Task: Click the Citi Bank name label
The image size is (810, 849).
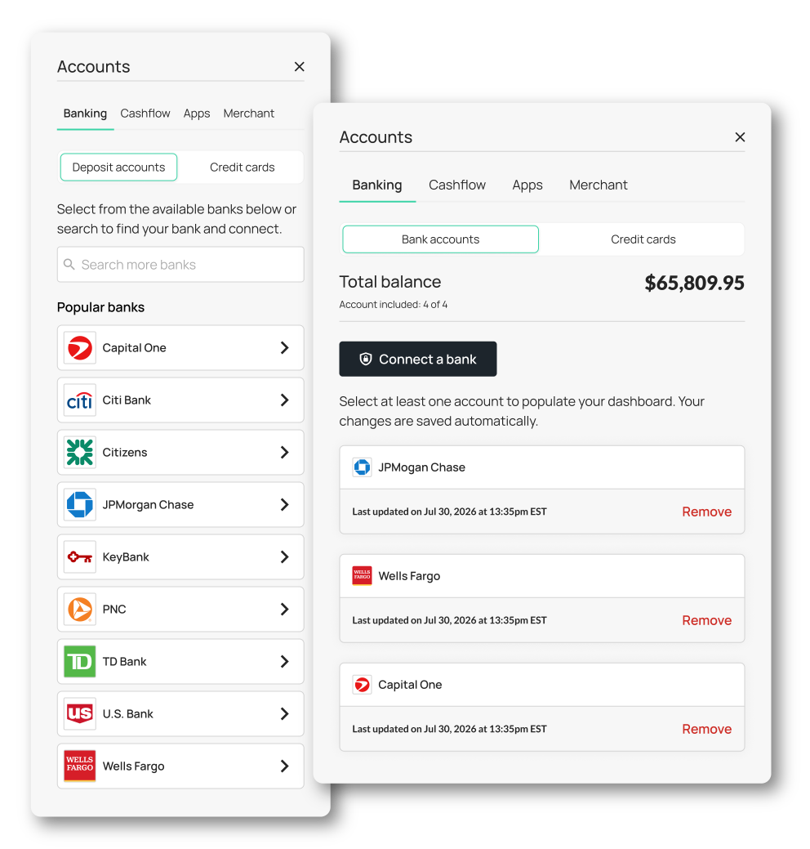Action: pyautogui.click(x=127, y=400)
